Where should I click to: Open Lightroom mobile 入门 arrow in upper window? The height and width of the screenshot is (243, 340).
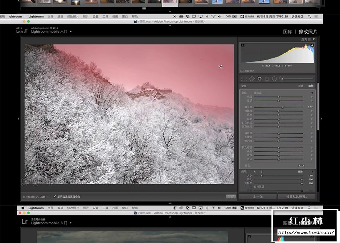click(x=71, y=32)
